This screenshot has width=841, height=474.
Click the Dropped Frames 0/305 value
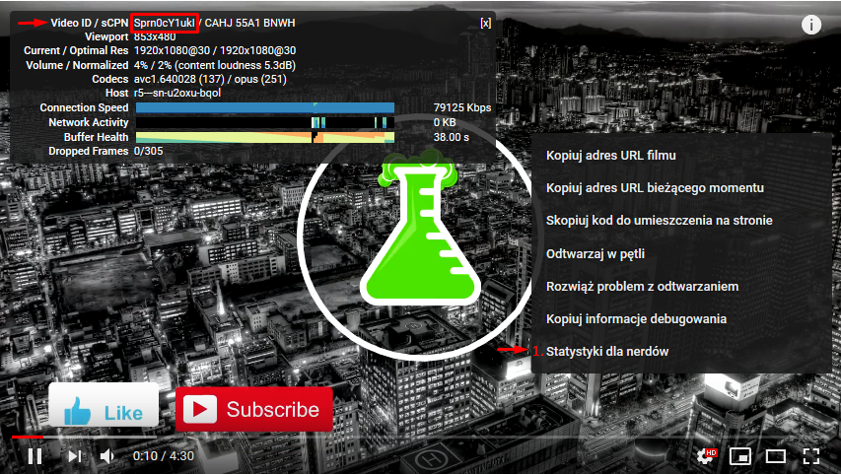tap(148, 151)
